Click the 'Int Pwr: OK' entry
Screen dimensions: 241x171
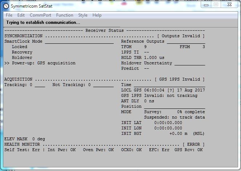click(62, 150)
